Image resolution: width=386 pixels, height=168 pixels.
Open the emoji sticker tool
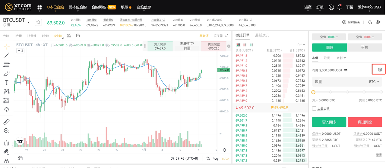pyautogui.click(x=6, y=110)
